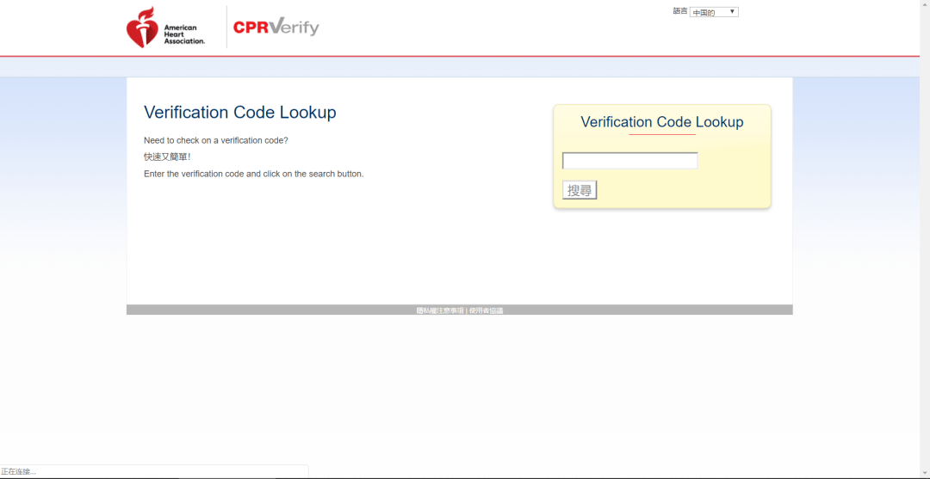Click the yellow panel's Verification Code Lookup title

[662, 122]
